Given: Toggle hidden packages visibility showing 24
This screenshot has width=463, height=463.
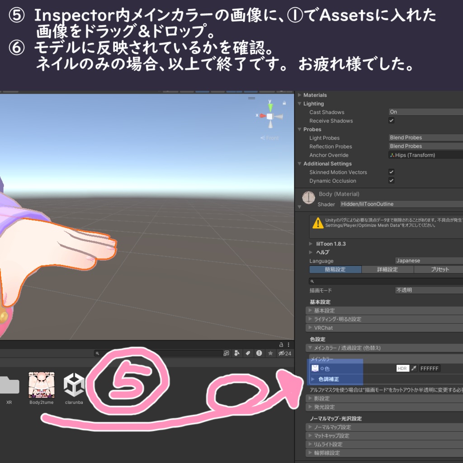Looking at the screenshot, I should click(285, 353).
